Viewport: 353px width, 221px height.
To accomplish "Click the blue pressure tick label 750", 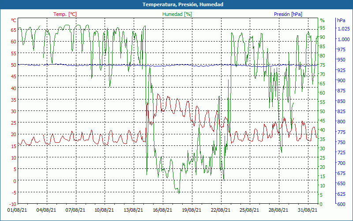I will [341, 142].
